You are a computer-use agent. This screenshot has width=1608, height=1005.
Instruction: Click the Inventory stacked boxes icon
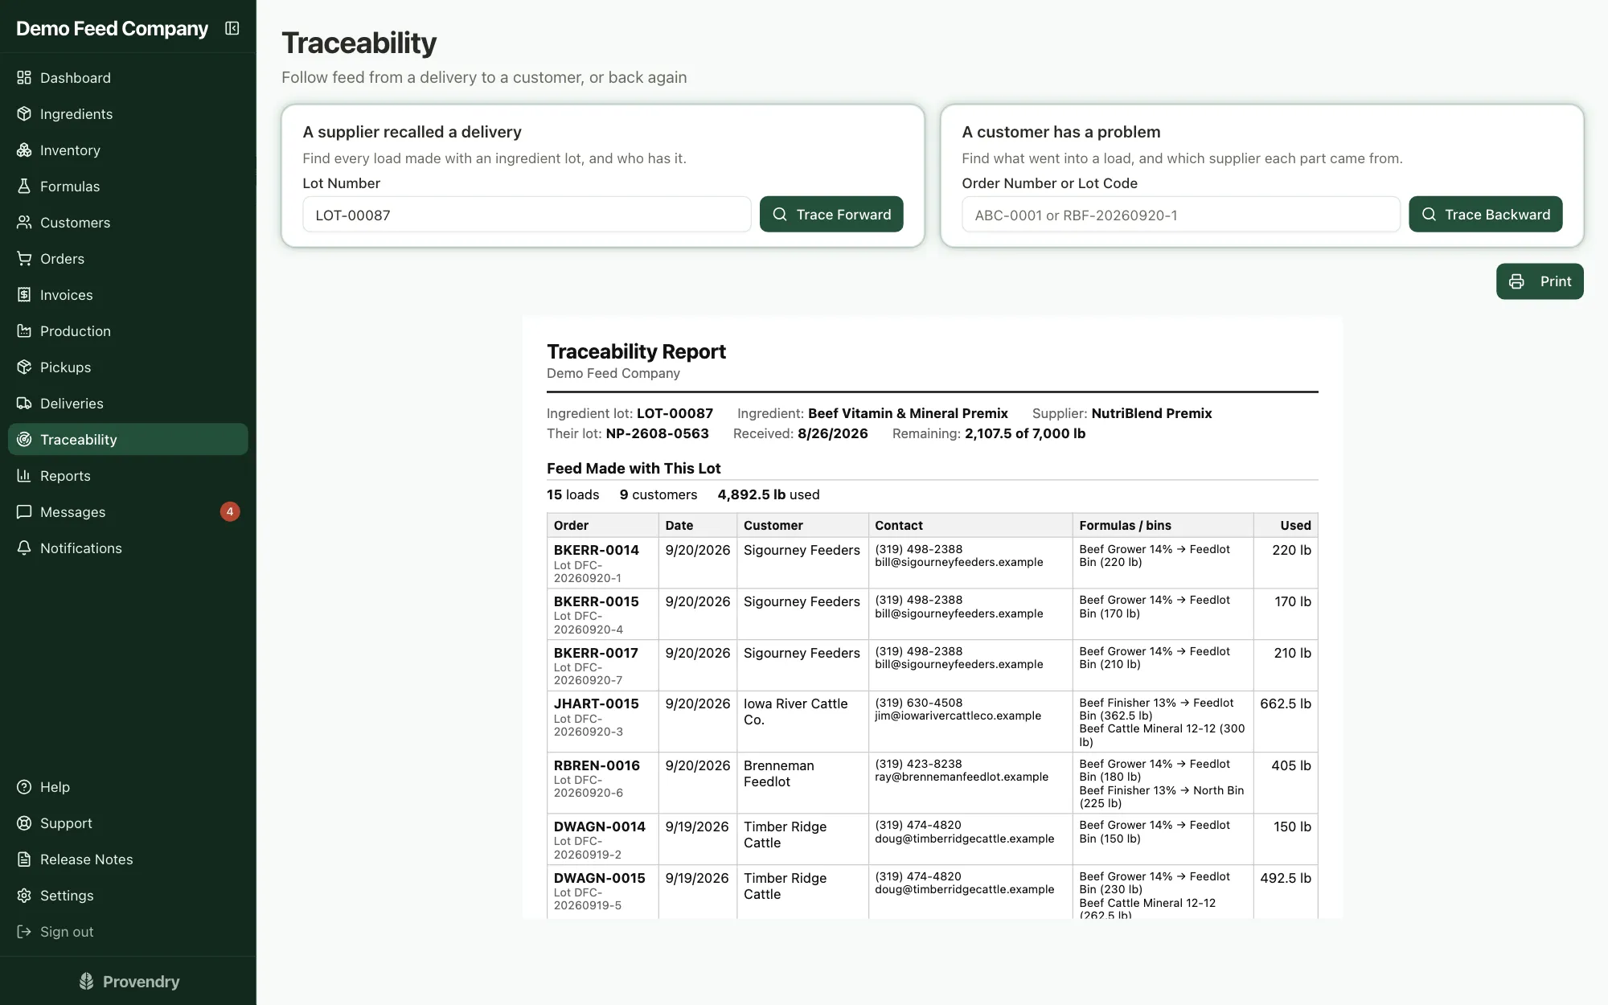pyautogui.click(x=24, y=150)
